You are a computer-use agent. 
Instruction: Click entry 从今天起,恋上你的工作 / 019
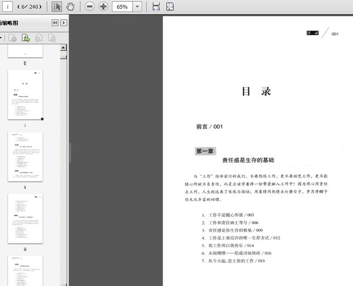(x=233, y=261)
